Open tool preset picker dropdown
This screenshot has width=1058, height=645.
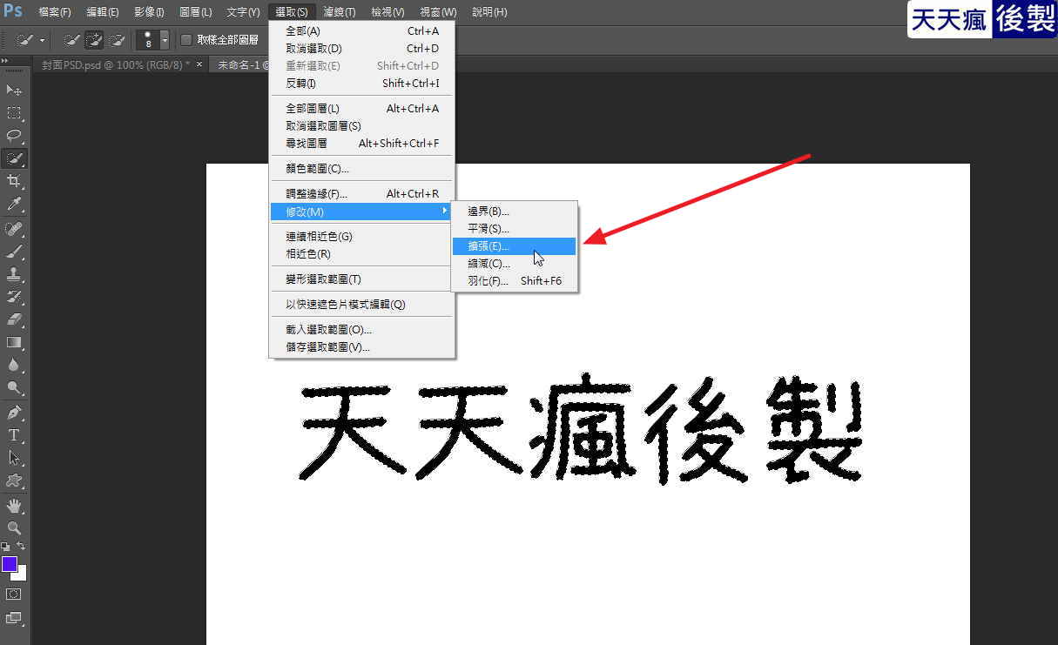[x=41, y=40]
